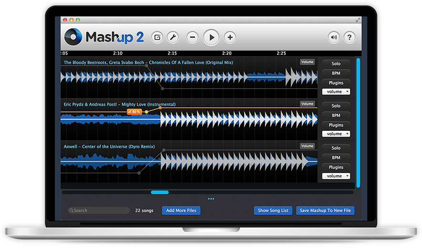
Task: Expand the volume dropdown on the Bloody Beetroots track
Action: coord(336,91)
